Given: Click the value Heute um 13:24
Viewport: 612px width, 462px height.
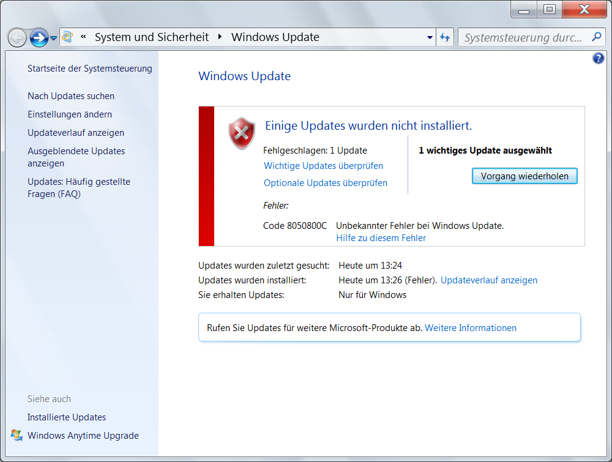Looking at the screenshot, I should tap(370, 266).
